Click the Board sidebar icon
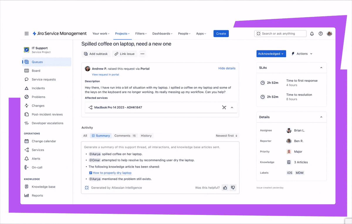Image resolution: width=352 pixels, height=224 pixels. 26,71
